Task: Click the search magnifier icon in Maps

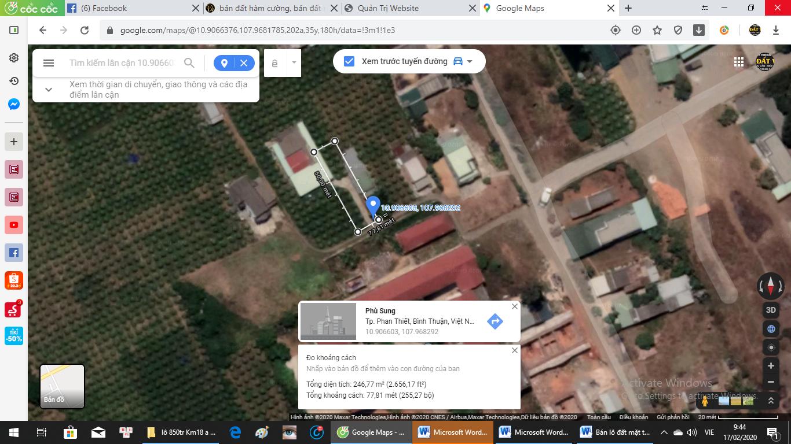Action: point(189,63)
